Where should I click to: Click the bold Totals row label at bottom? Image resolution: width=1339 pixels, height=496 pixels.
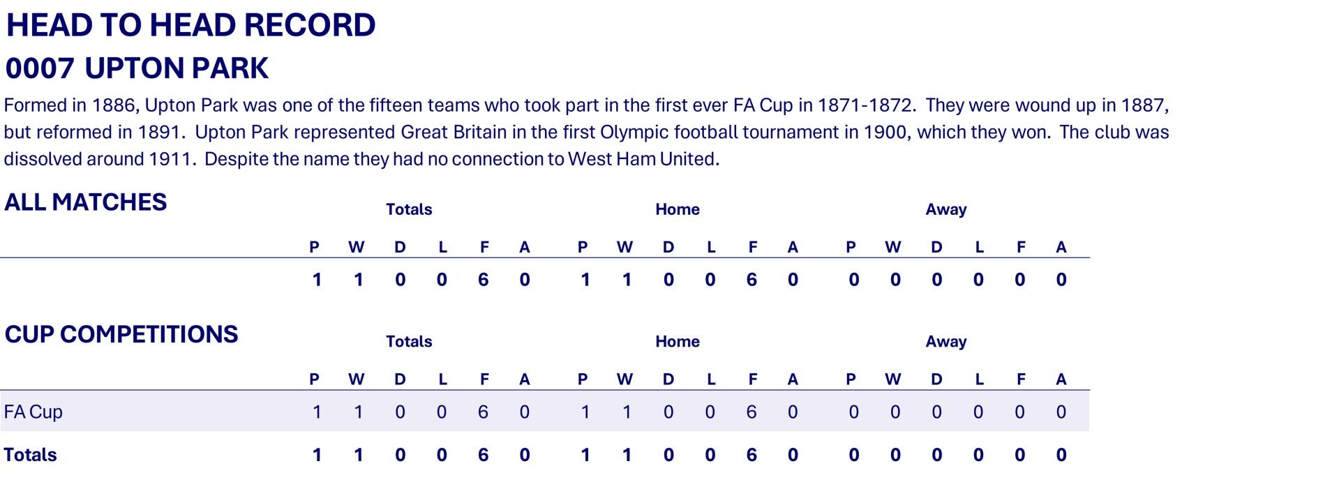click(30, 455)
